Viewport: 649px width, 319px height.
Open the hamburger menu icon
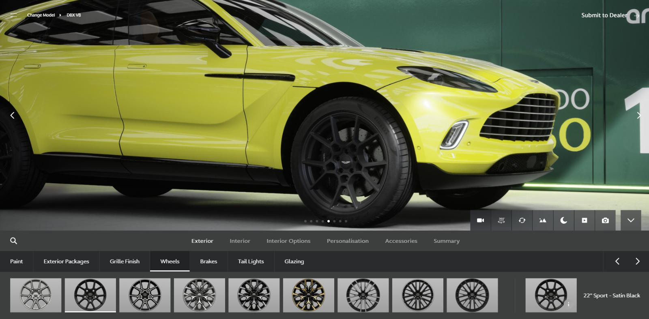[x=13, y=15]
